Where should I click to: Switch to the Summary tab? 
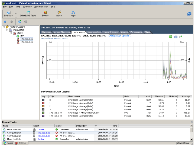coord(47,32)
